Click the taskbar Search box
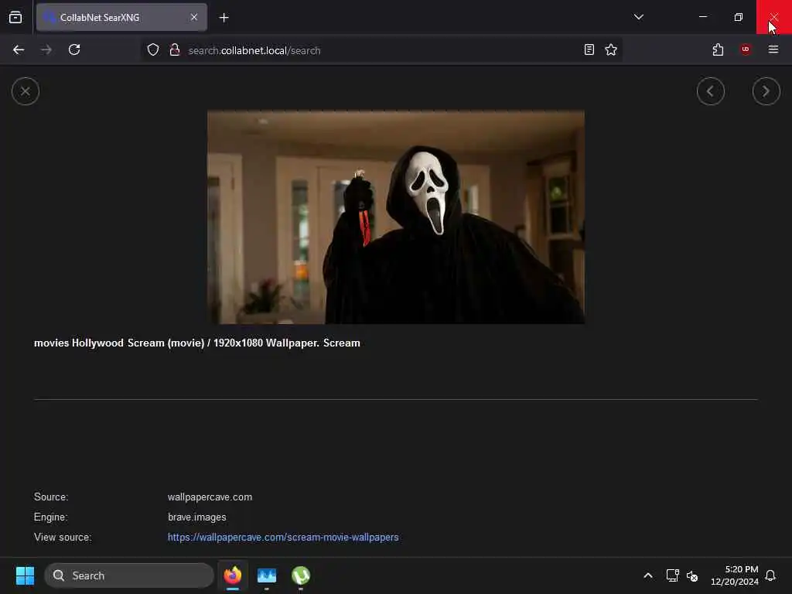This screenshot has width=792, height=594. 129,575
